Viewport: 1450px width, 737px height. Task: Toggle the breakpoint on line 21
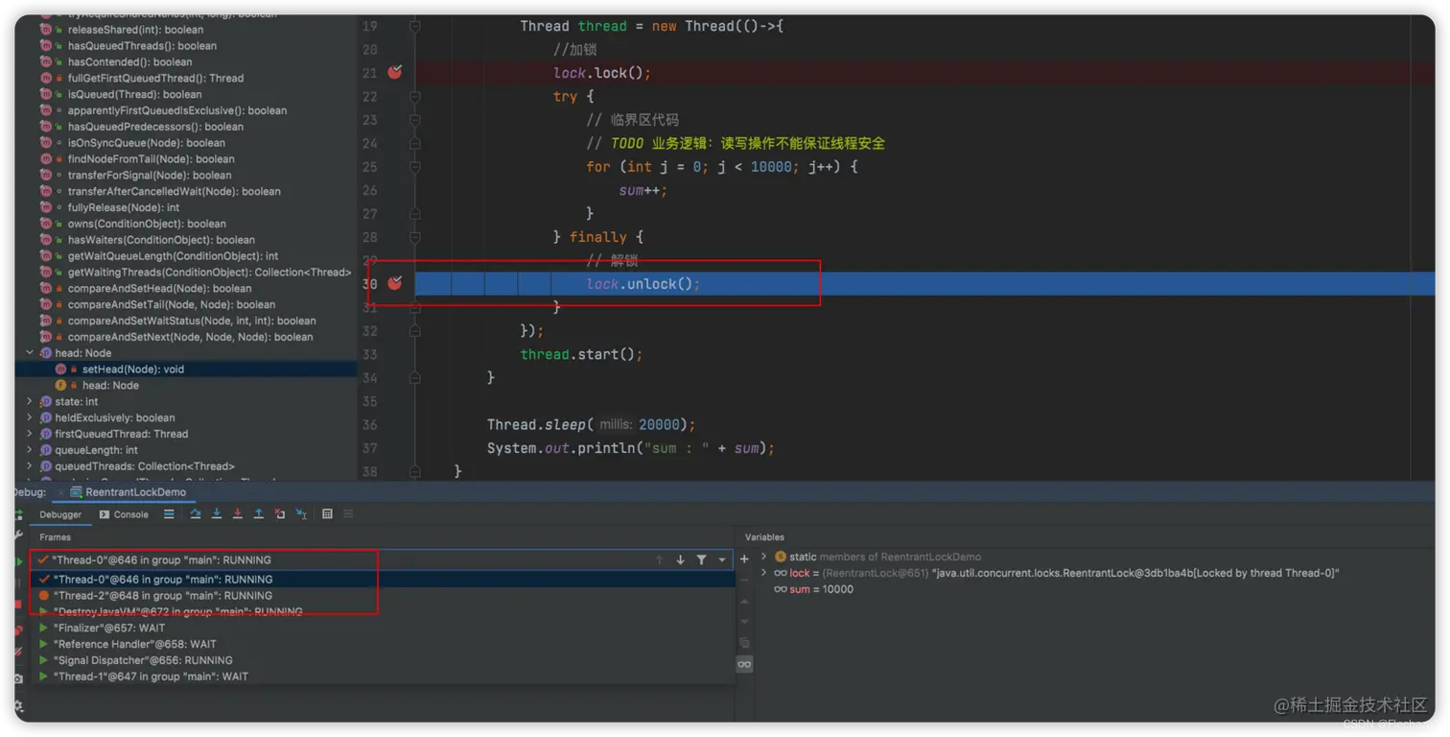click(x=395, y=72)
